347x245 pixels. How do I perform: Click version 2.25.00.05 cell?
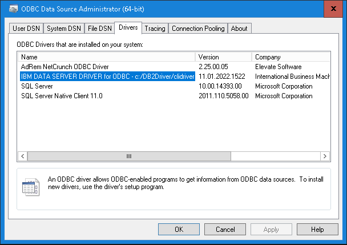point(213,67)
